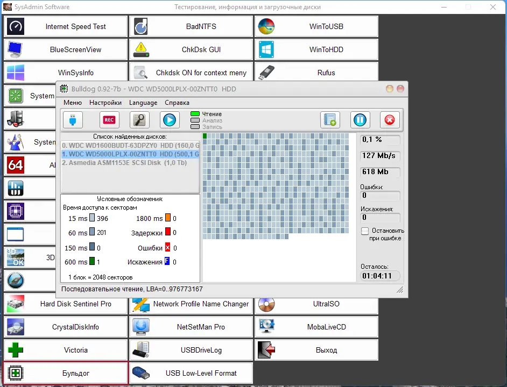Click the ChkDsk GUI warning-disk icon

(141, 49)
